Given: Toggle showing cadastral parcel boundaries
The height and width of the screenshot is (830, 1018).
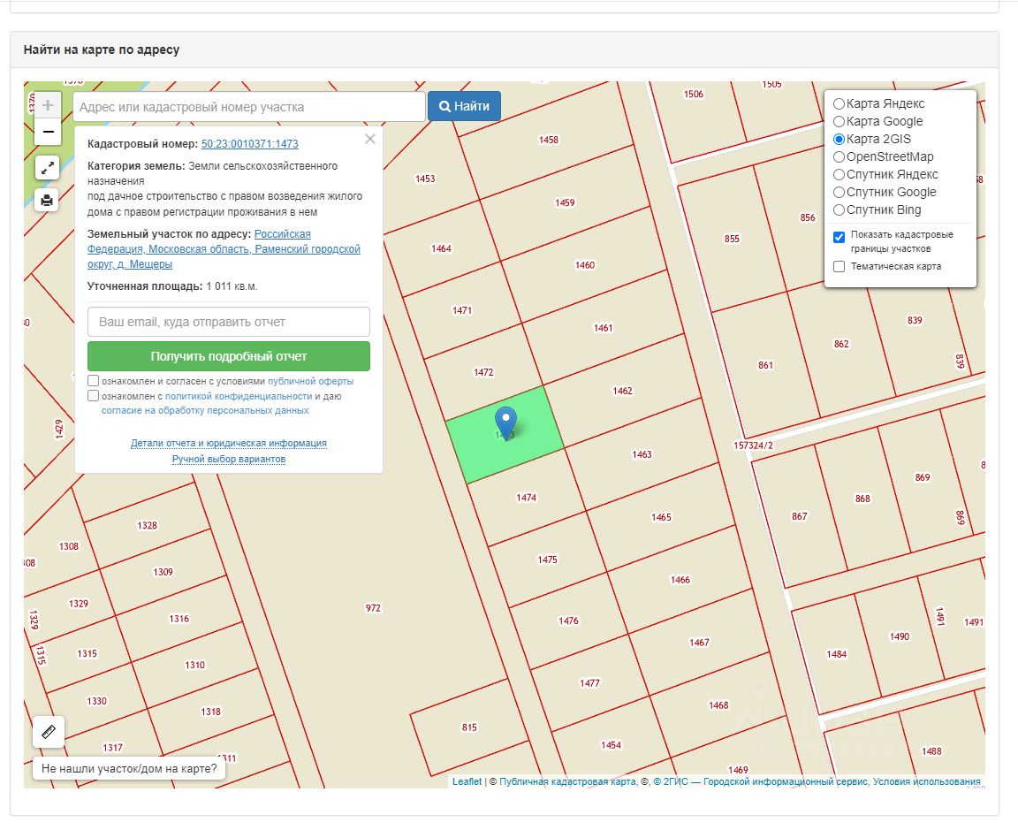Looking at the screenshot, I should click(x=839, y=237).
